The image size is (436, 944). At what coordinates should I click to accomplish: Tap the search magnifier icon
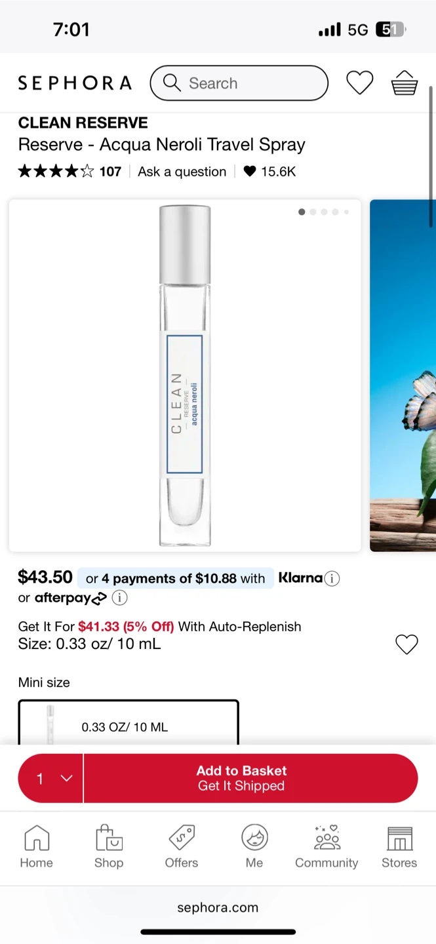coord(172,83)
